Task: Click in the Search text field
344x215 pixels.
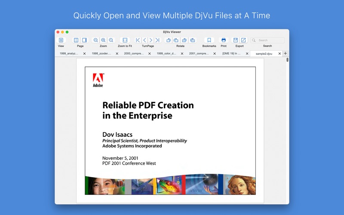Action: coord(267,40)
